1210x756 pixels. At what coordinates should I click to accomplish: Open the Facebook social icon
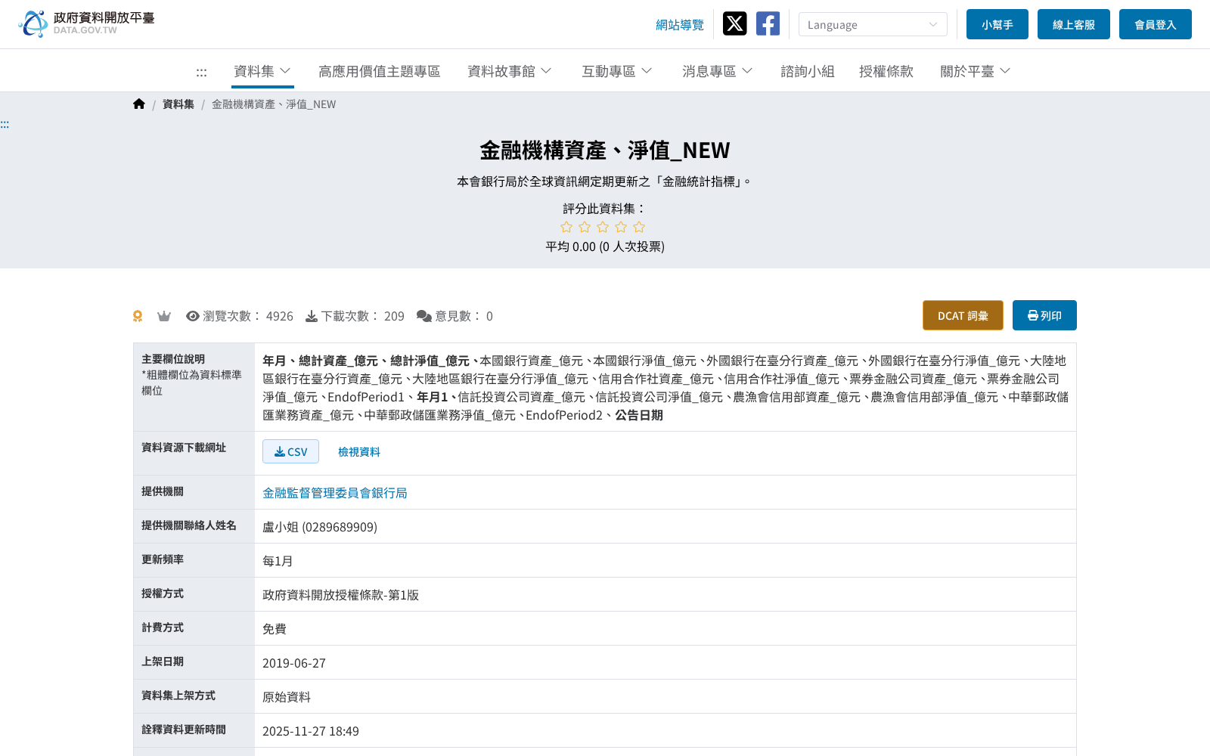click(x=768, y=23)
